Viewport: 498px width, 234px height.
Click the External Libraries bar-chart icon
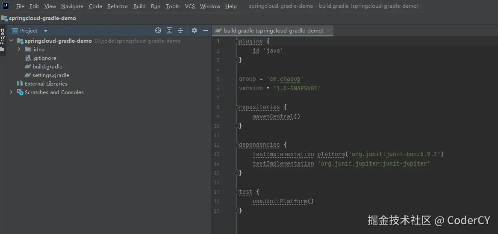coord(20,83)
